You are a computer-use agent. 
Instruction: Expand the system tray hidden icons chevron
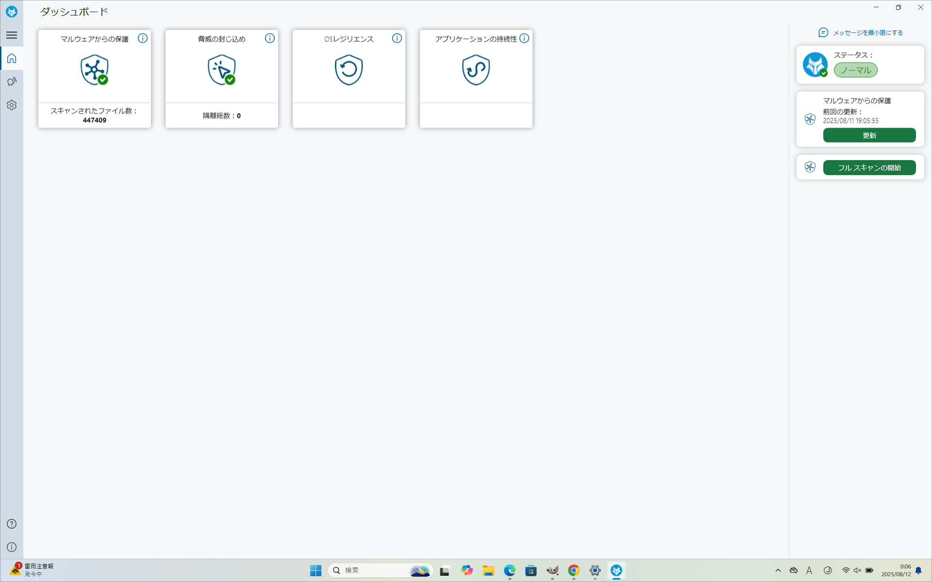coord(778,570)
